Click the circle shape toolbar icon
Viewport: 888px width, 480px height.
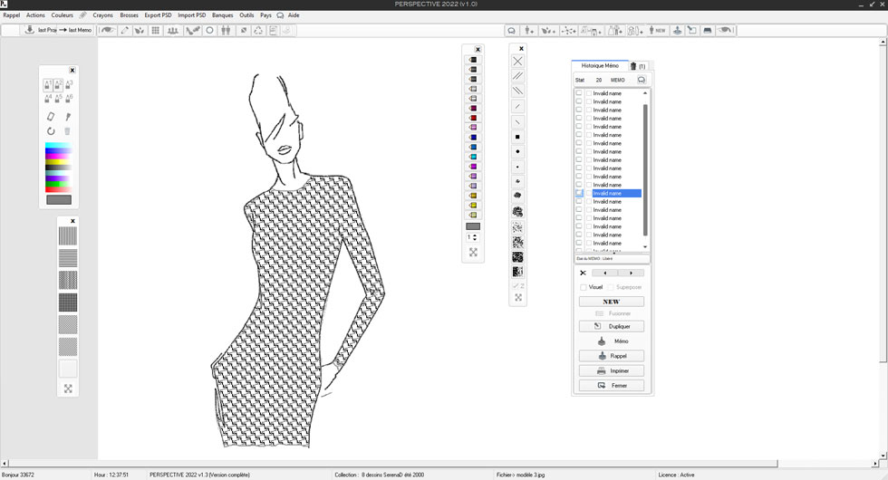209,30
